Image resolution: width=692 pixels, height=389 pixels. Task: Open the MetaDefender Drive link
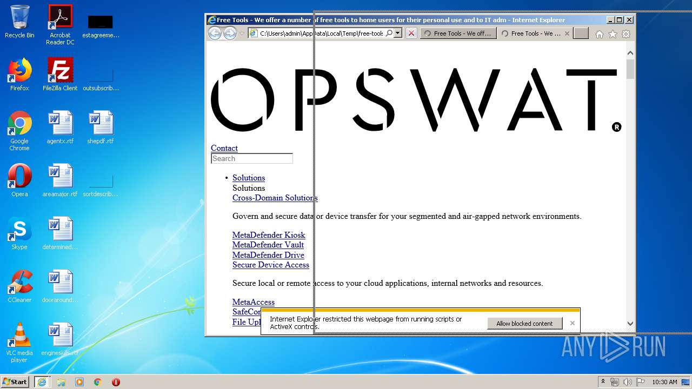pos(268,255)
